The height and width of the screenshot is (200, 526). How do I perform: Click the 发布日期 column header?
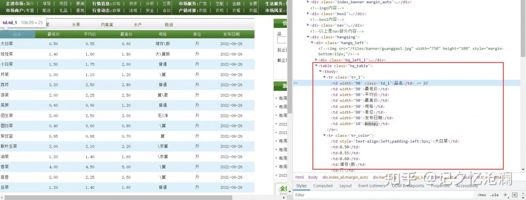pos(231,34)
